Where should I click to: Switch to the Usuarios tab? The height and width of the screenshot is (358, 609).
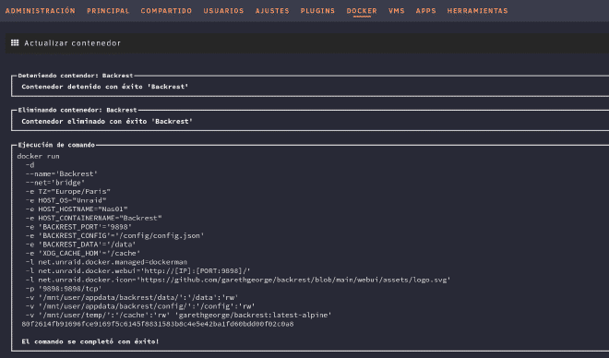pos(223,11)
